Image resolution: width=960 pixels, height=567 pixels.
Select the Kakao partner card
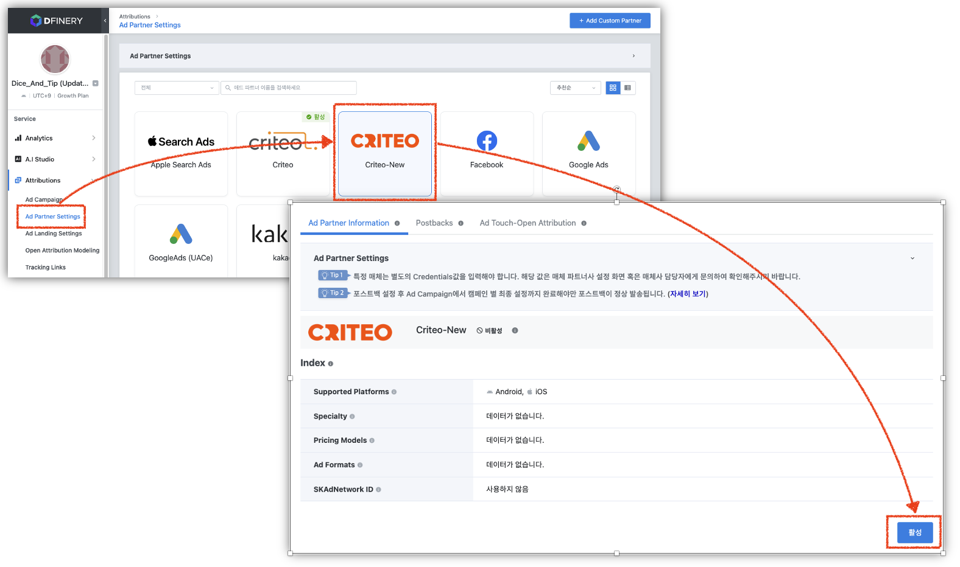tap(263, 241)
